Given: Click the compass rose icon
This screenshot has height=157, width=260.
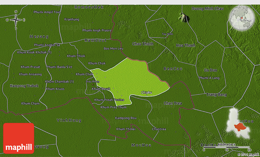Looking at the screenshot, I should tap(16, 20).
